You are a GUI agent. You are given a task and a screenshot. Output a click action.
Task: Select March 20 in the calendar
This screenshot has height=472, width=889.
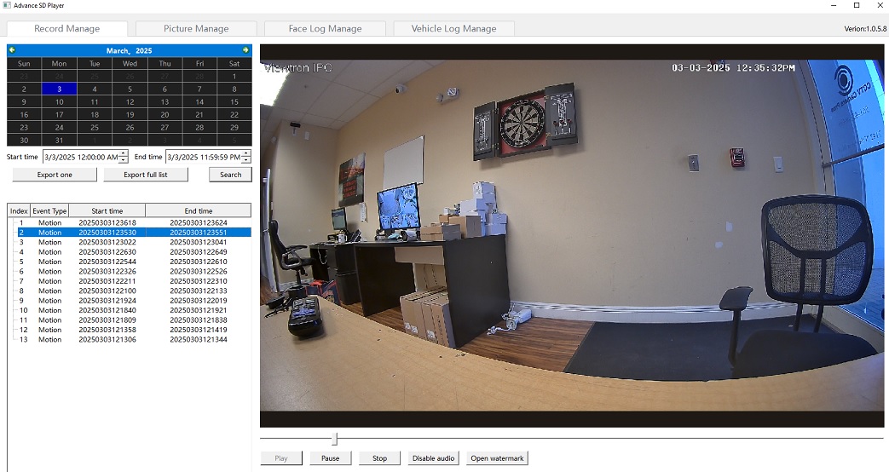(x=165, y=114)
